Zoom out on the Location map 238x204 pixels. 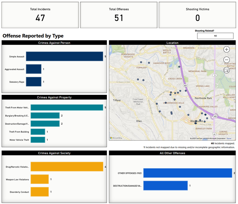coord(227,60)
